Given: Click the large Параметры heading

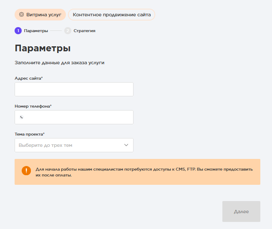Looking at the screenshot, I should coord(43,48).
